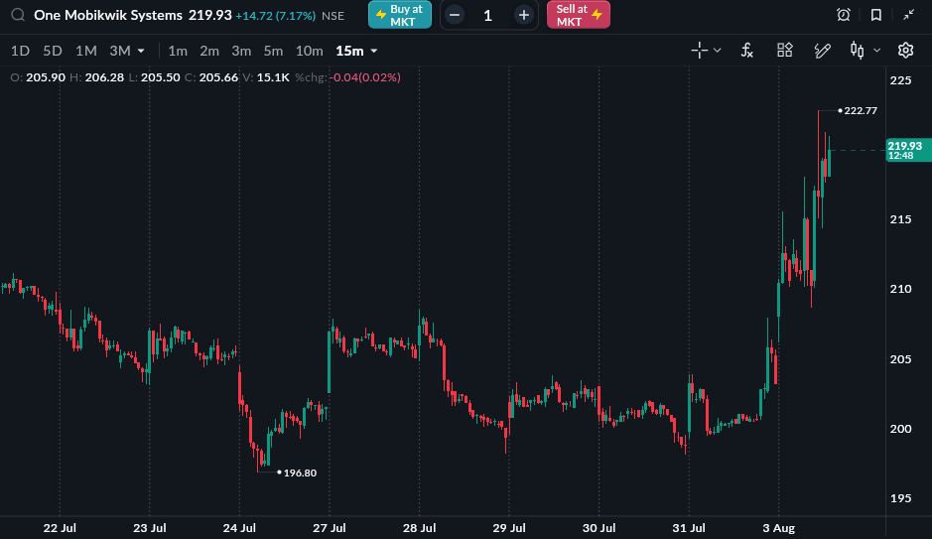This screenshot has width=932, height=539.
Task: Expand the crosshair cursor options chevron
Action: [718, 51]
